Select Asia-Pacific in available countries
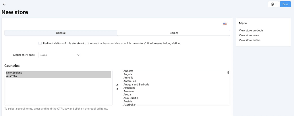 131,98
